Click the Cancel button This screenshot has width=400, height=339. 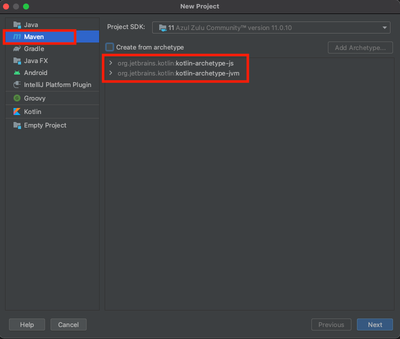pyautogui.click(x=69, y=324)
